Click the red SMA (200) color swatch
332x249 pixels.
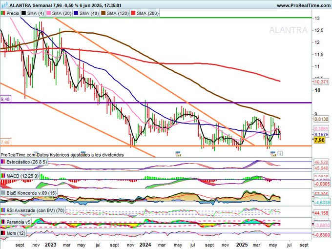[133, 13]
